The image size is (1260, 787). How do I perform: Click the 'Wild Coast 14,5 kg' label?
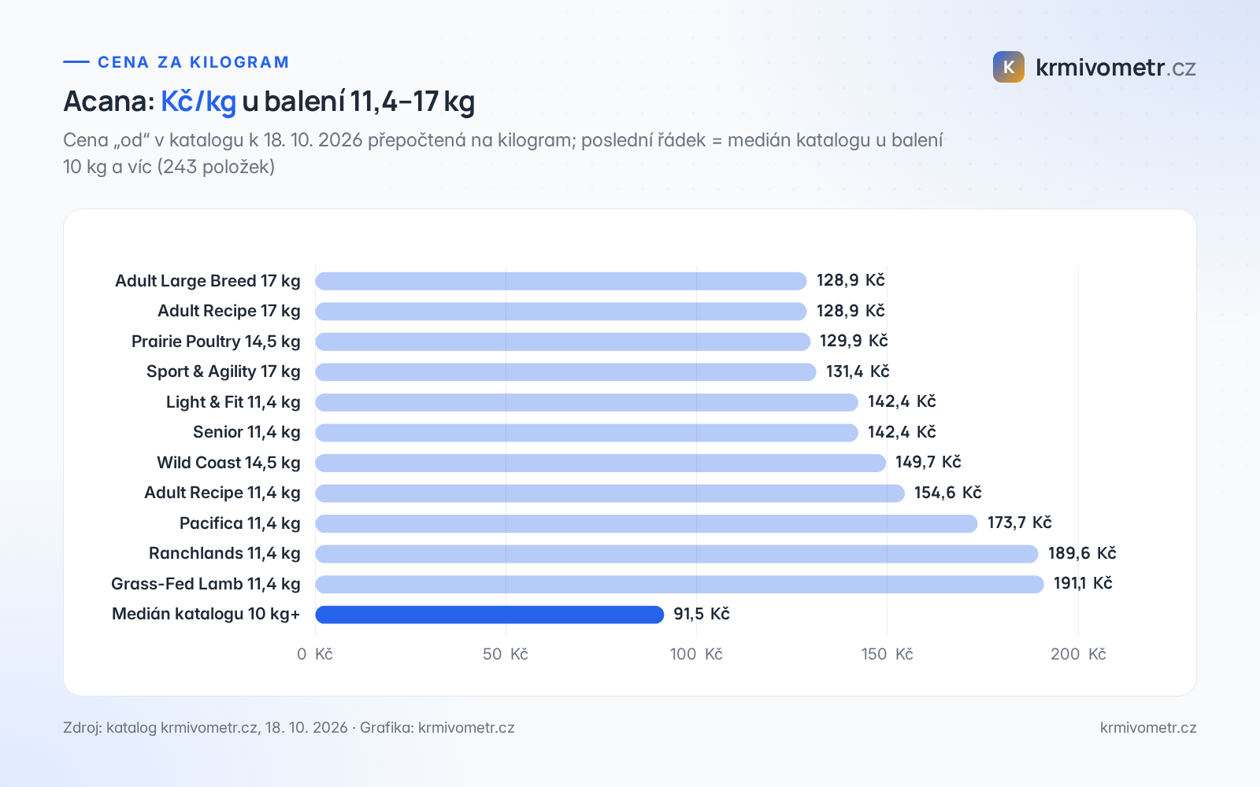point(228,463)
